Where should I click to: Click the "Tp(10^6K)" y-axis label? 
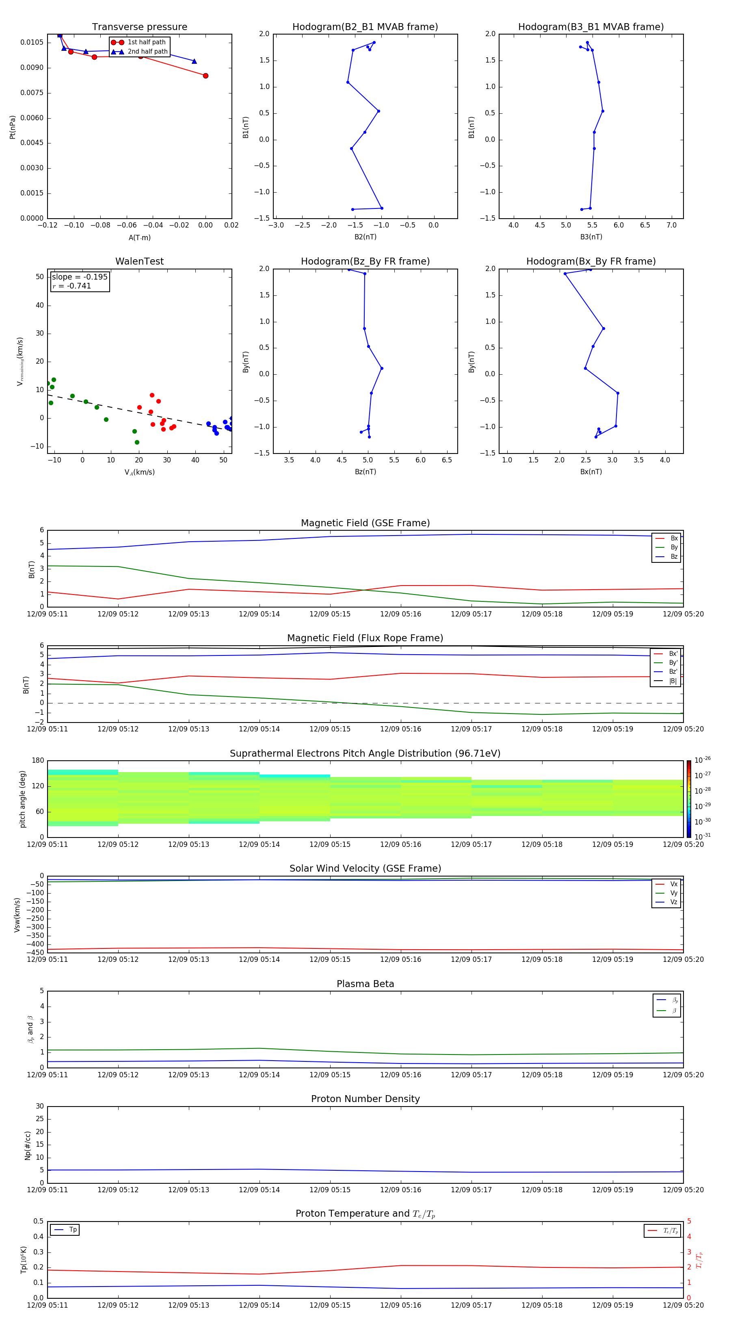[x=24, y=1260]
